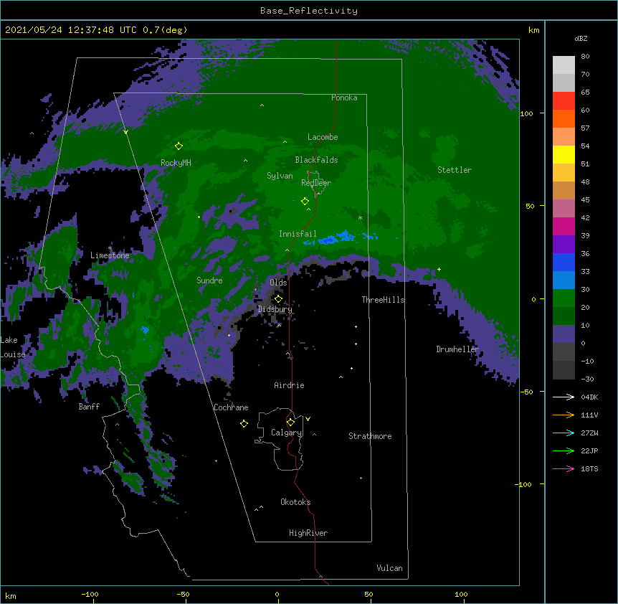Image resolution: width=618 pixels, height=604 pixels.
Task: Click the yellow diamond marker near Olds
Action: (278, 299)
